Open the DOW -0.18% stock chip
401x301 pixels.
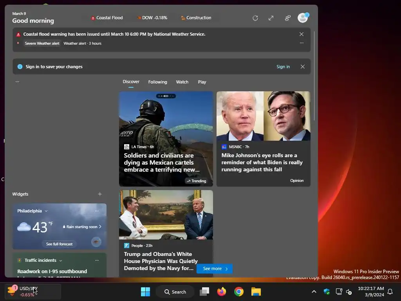(x=152, y=18)
